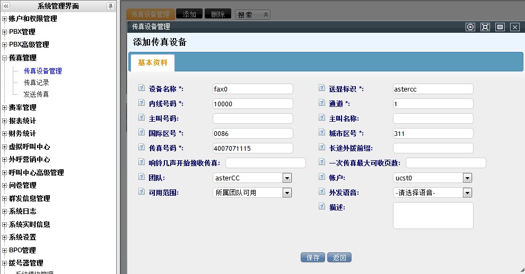This screenshot has width=525, height=274.
Task: Click into the 描述 description text area
Action: coord(433,215)
